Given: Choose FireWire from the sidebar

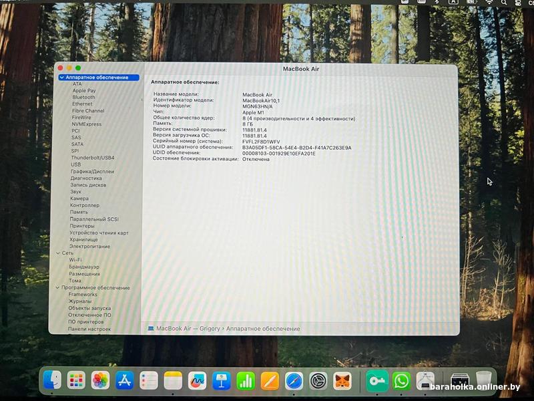Looking at the screenshot, I should coord(81,118).
